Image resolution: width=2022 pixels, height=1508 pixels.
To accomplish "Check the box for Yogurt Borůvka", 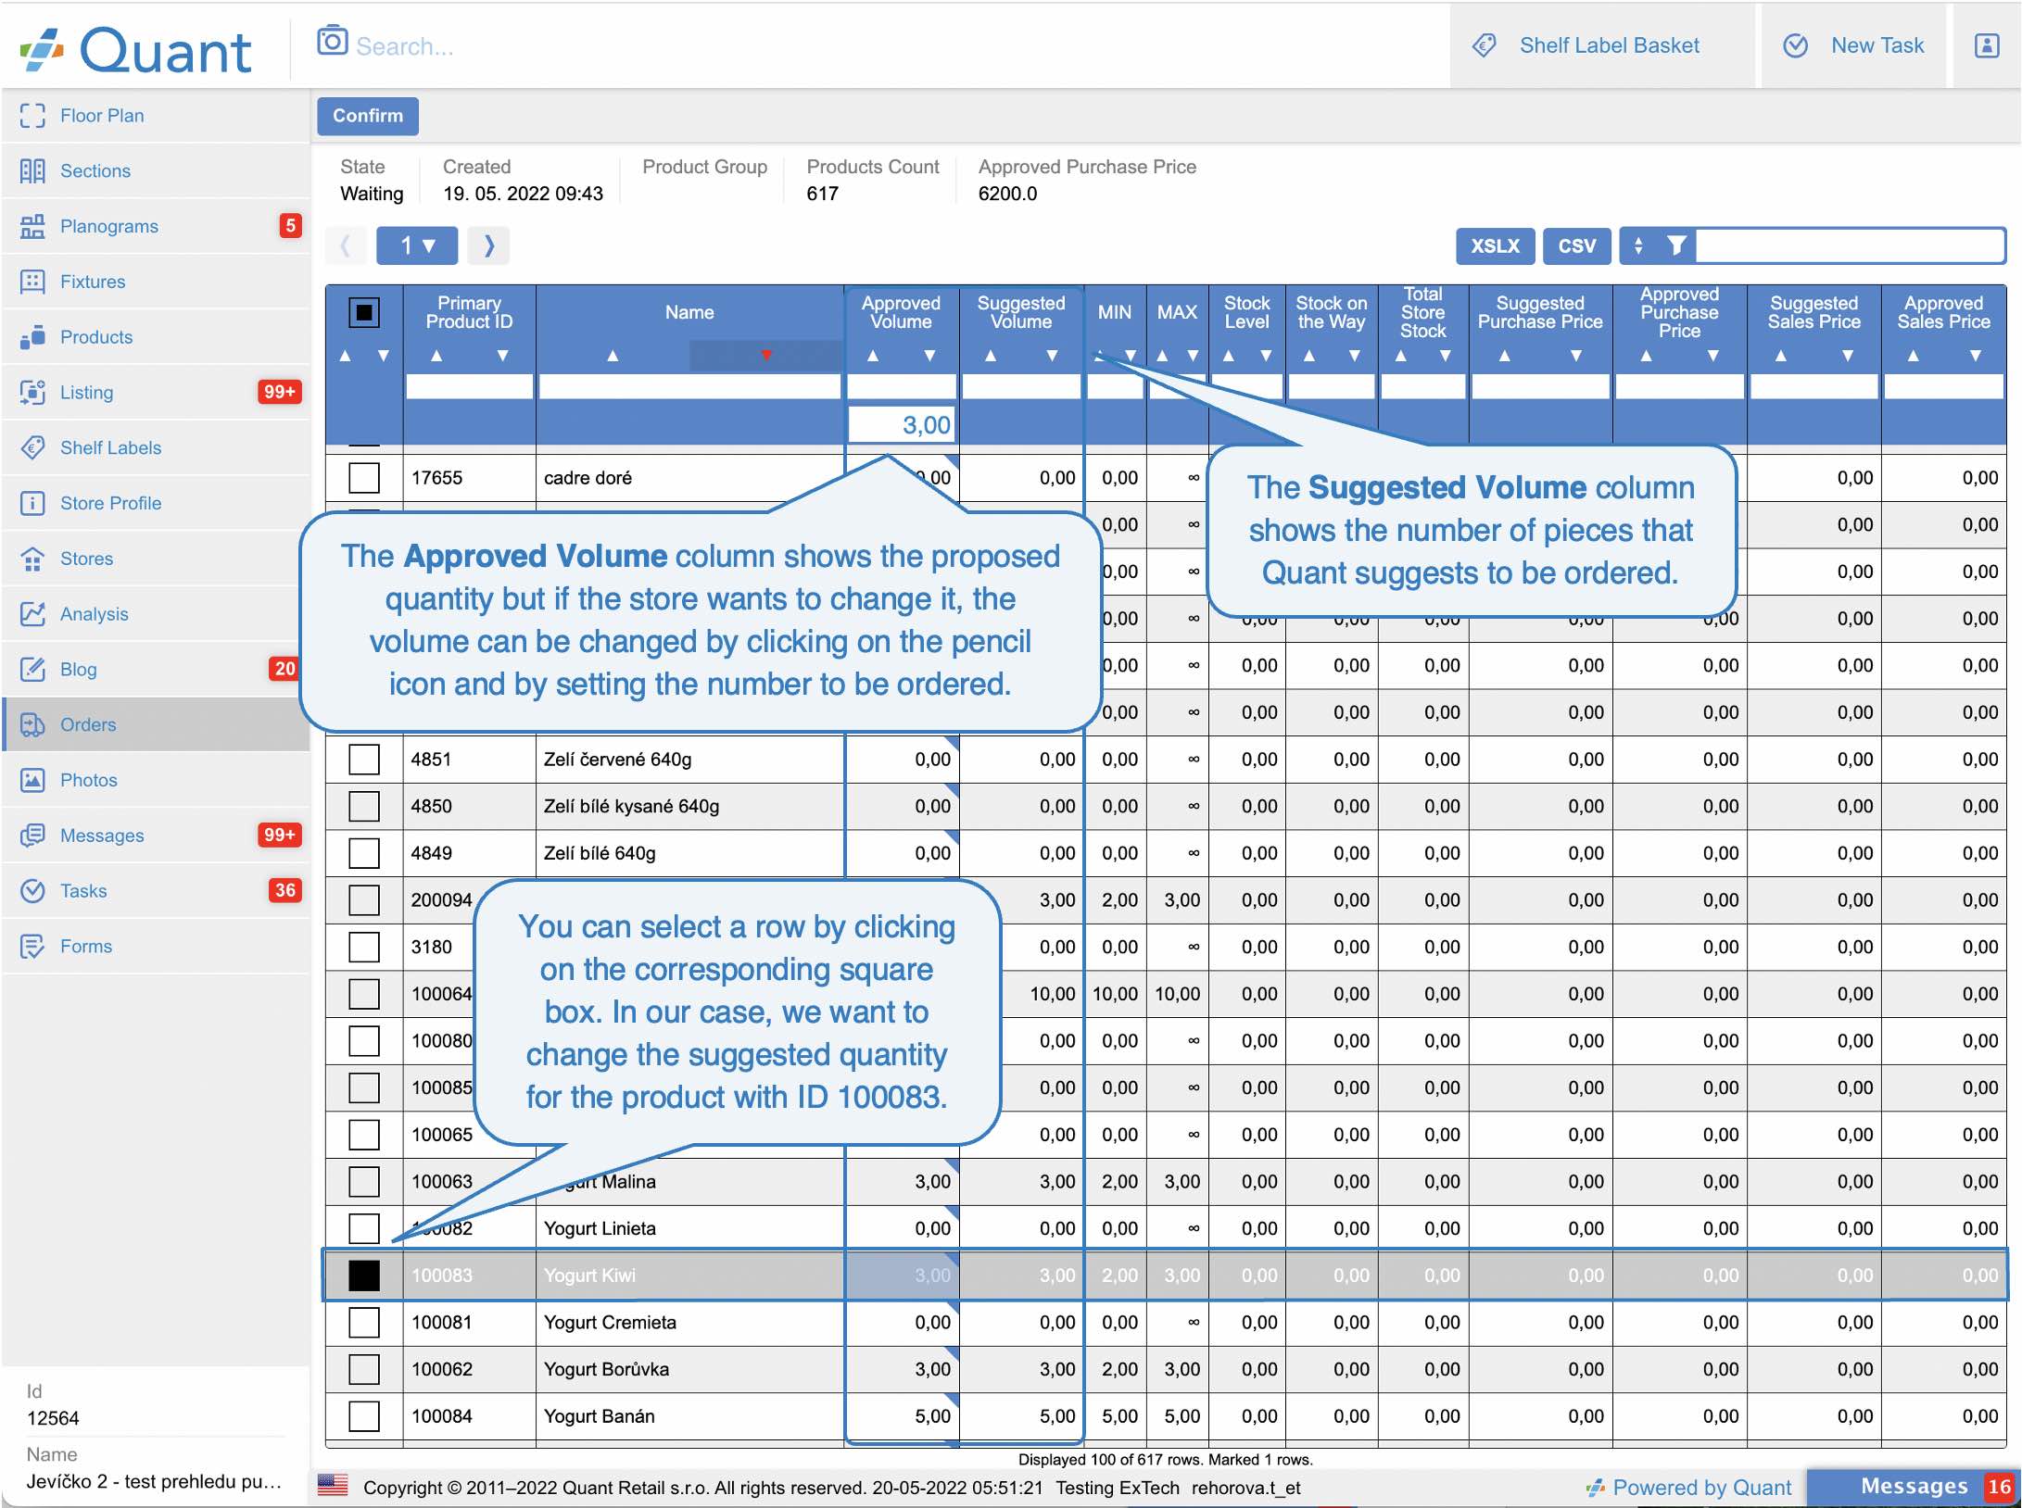I will 364,1369.
